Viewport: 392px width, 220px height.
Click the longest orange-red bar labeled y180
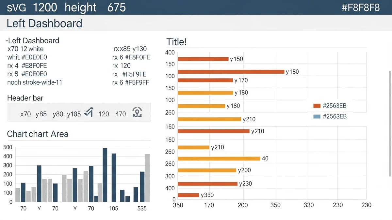coord(231,72)
